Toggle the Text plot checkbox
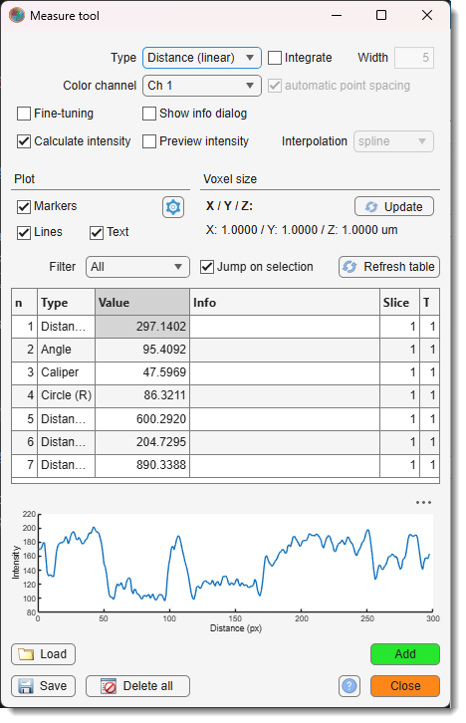The width and height of the screenshot is (466, 723). coord(97,232)
